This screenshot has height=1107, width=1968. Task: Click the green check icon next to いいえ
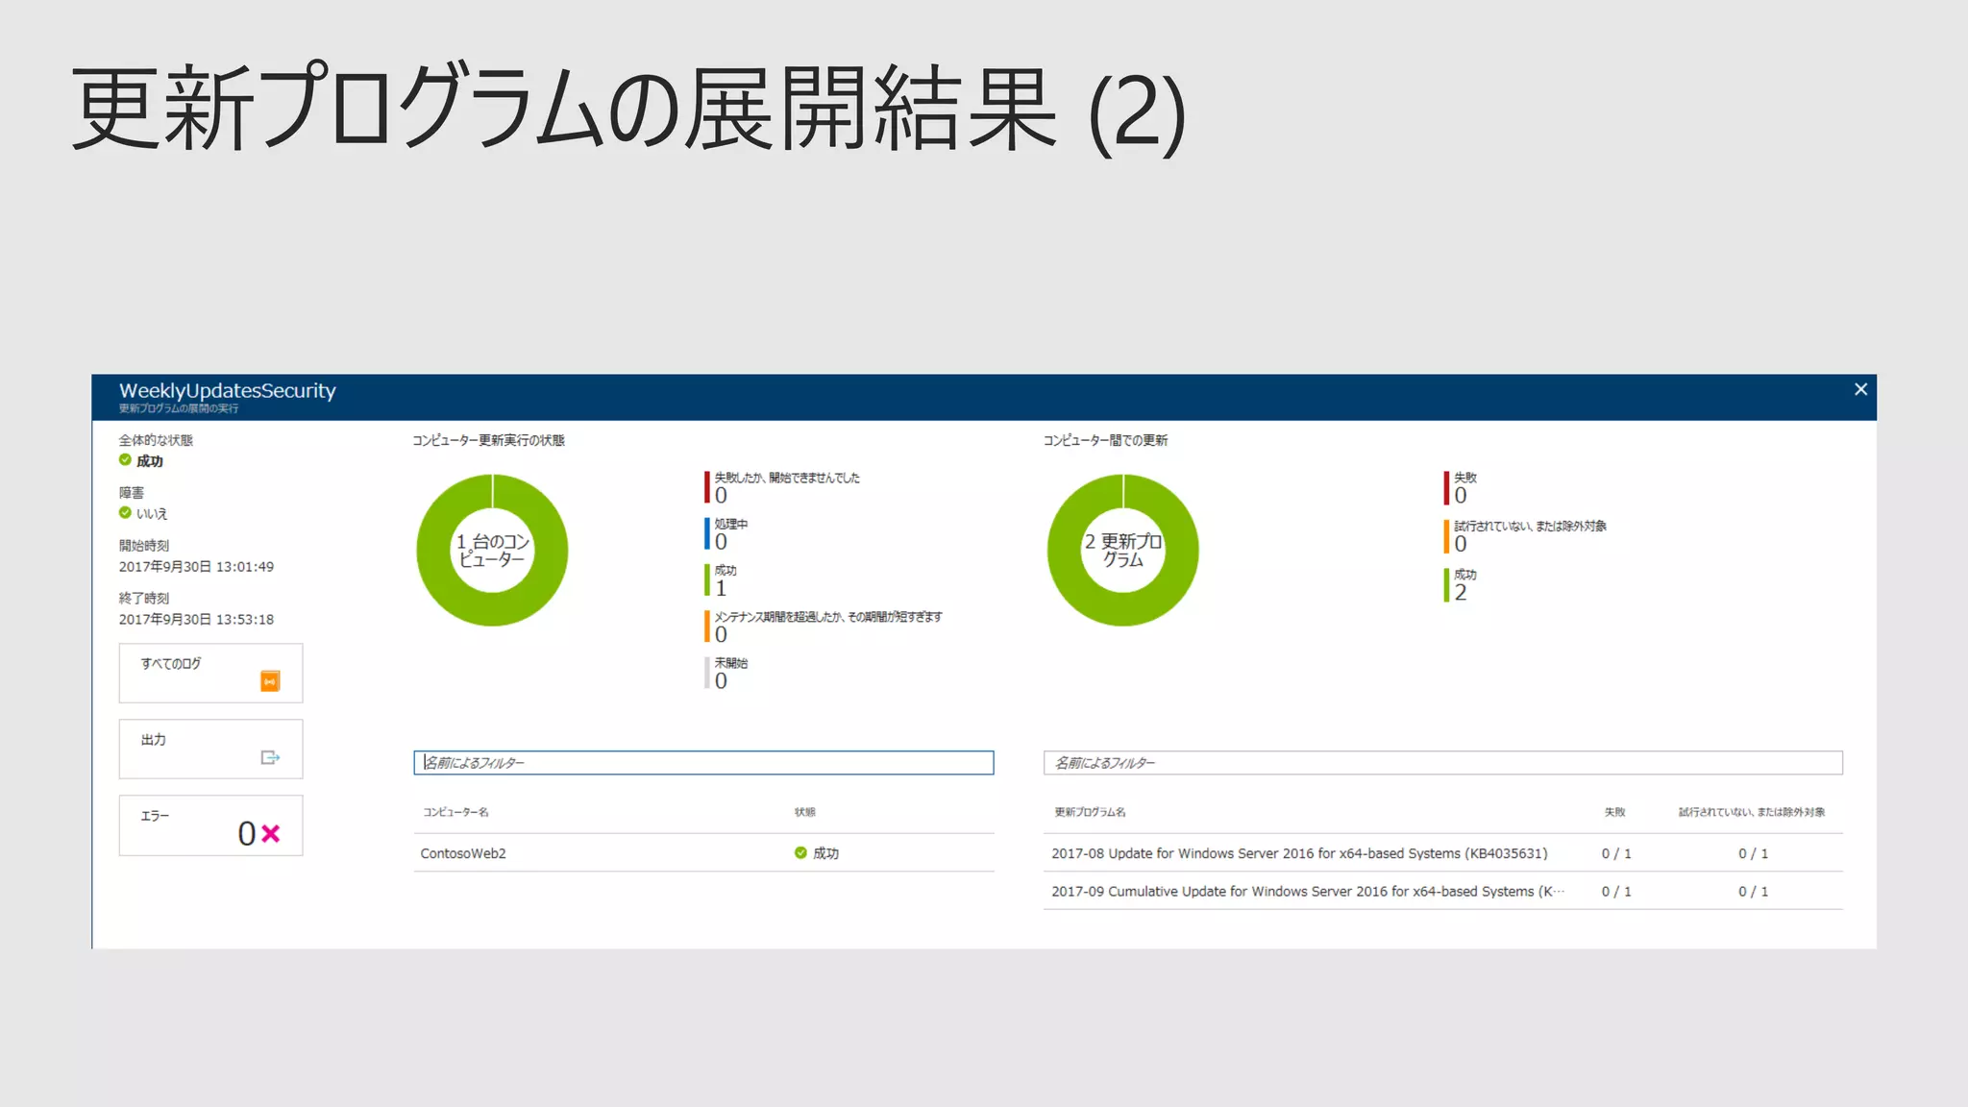(x=125, y=513)
